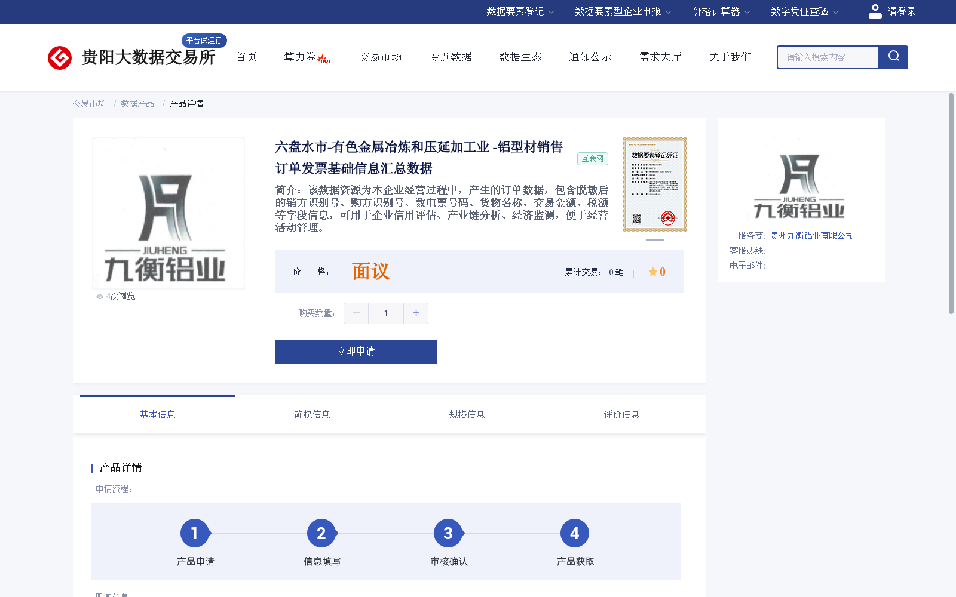The height and width of the screenshot is (597, 956).
Task: Click 数据产品 breadcrumb link
Action: point(137,104)
